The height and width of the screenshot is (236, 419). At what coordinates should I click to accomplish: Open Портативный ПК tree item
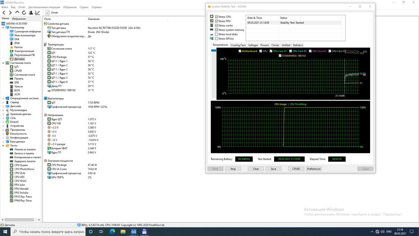tap(24, 55)
